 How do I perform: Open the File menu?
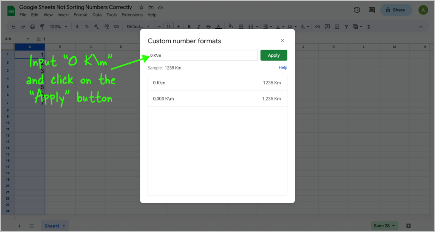[23, 15]
